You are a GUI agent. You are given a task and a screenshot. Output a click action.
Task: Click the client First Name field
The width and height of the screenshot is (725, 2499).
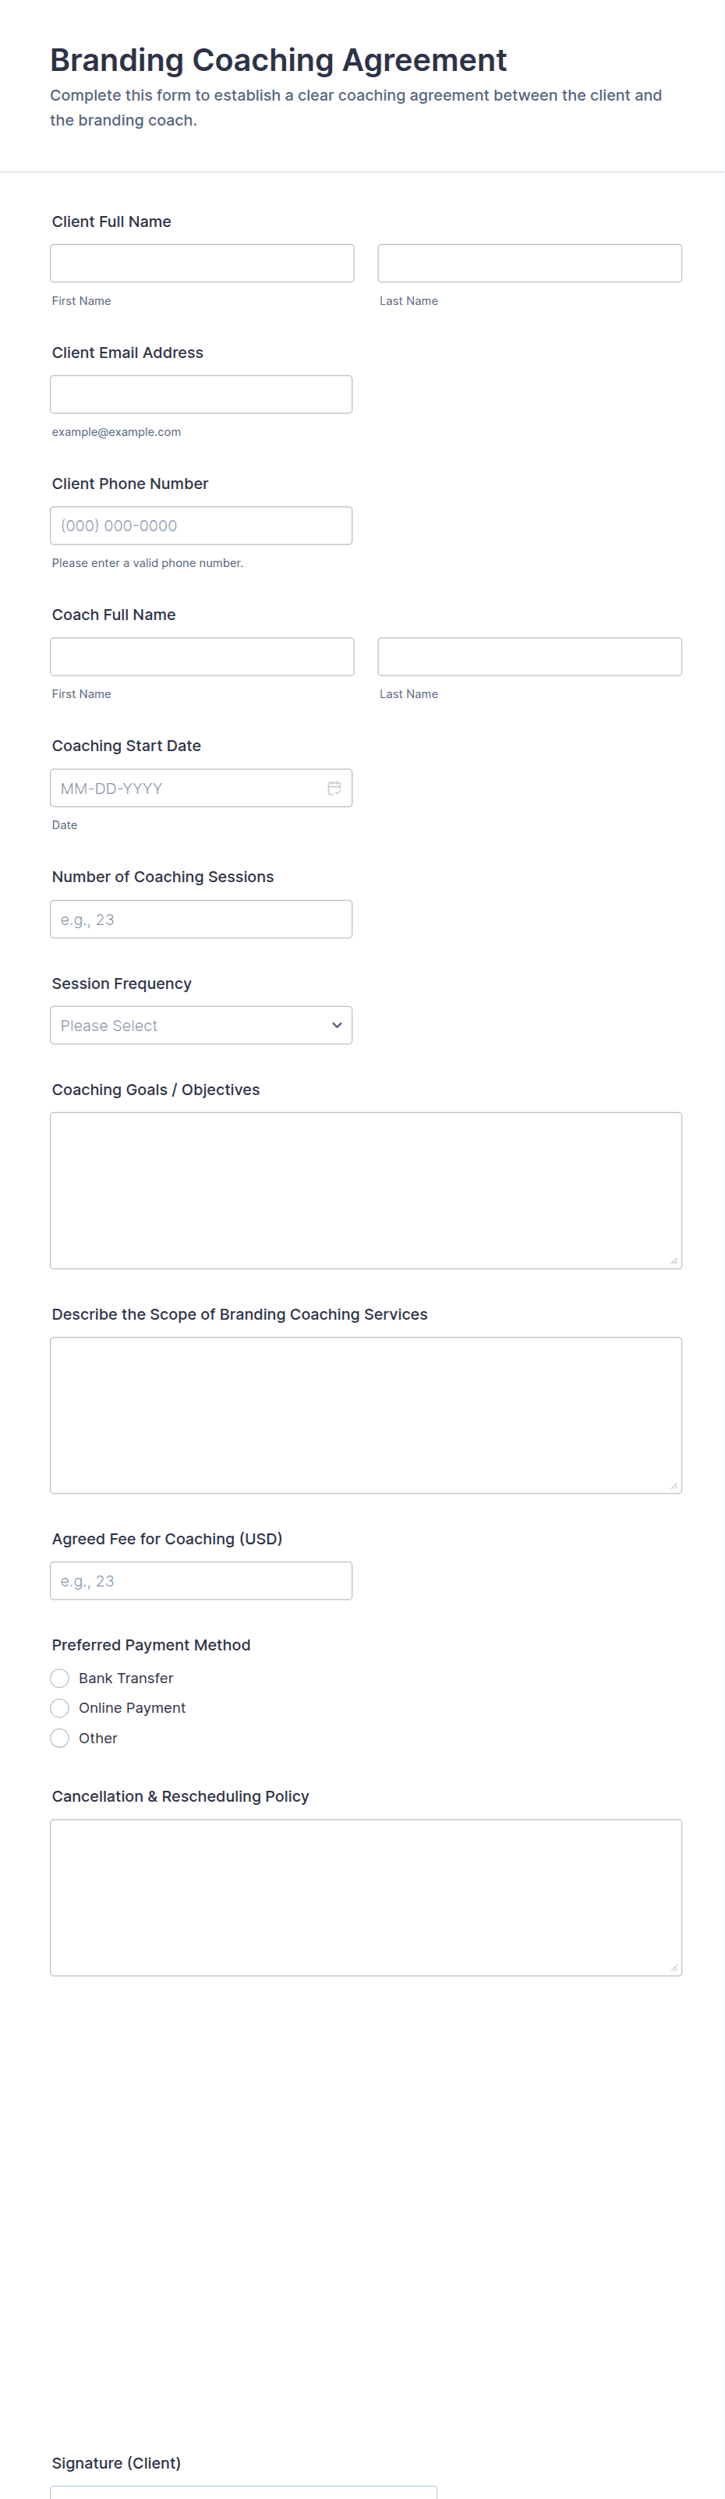202,263
